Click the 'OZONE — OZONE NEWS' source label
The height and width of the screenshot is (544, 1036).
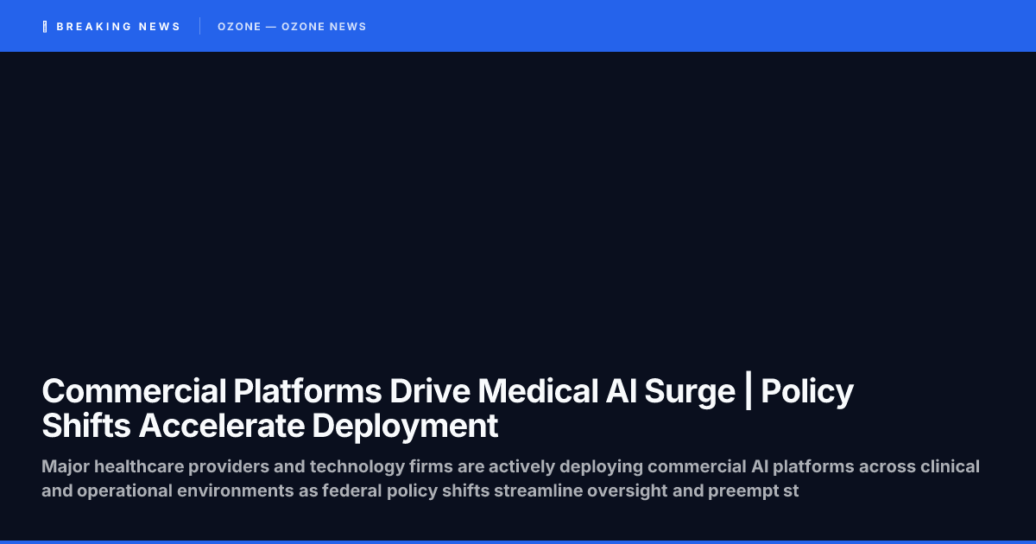292,27
